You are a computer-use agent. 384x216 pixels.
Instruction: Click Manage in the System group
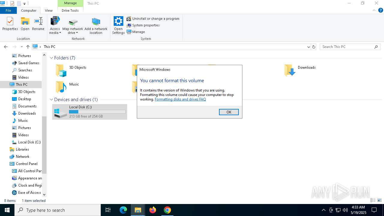136,32
